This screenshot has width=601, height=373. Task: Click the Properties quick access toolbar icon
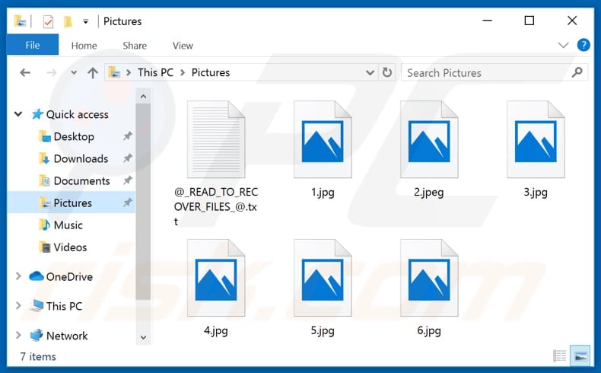pyautogui.click(x=48, y=21)
